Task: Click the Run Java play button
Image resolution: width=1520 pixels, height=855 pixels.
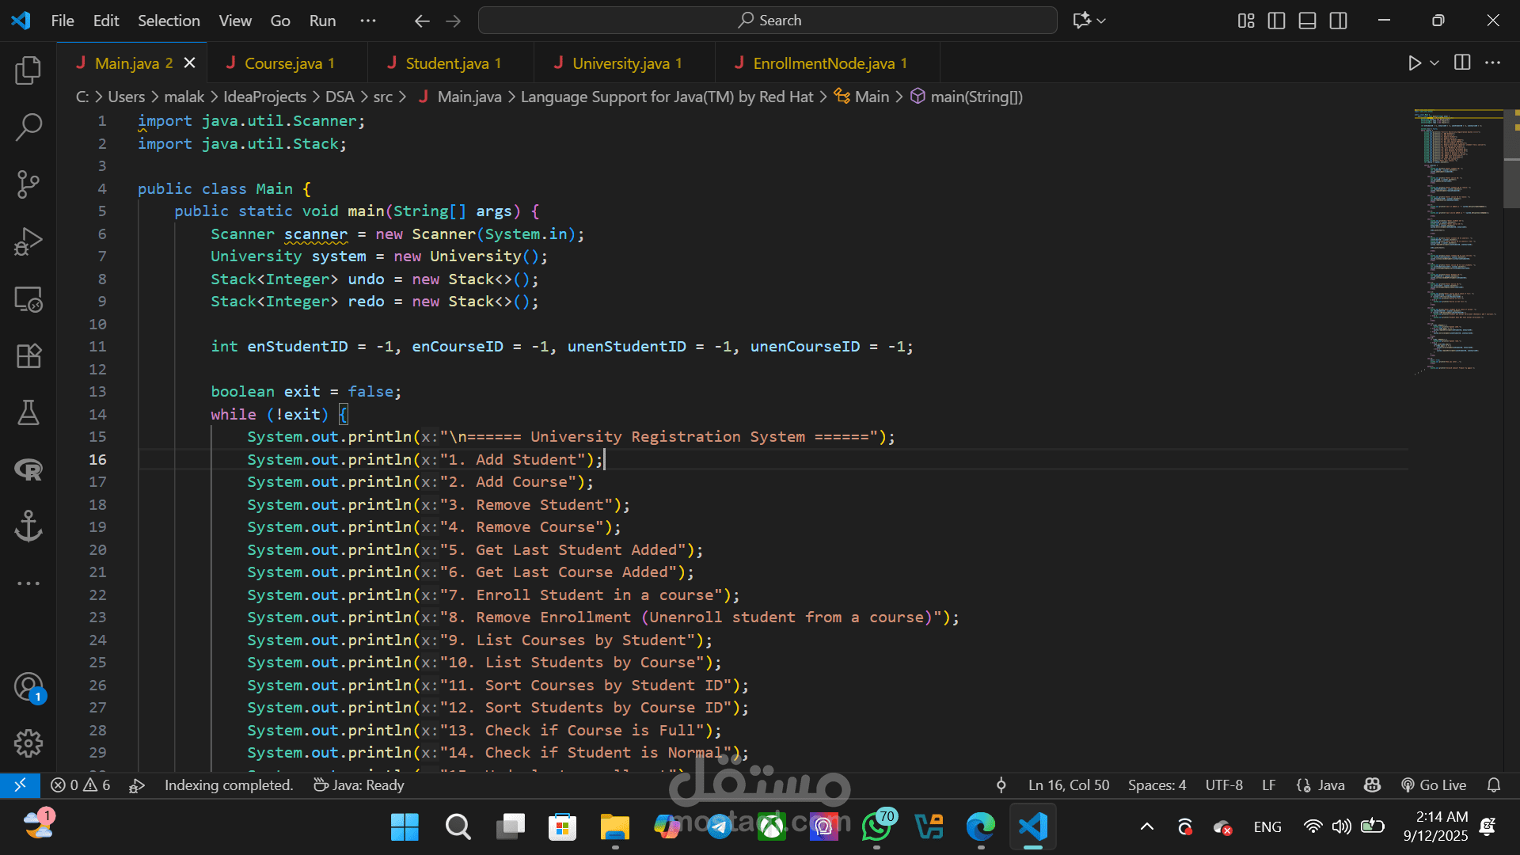Action: [1414, 63]
